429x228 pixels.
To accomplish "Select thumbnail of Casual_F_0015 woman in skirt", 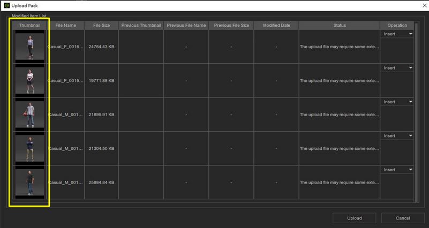I will click(x=30, y=80).
